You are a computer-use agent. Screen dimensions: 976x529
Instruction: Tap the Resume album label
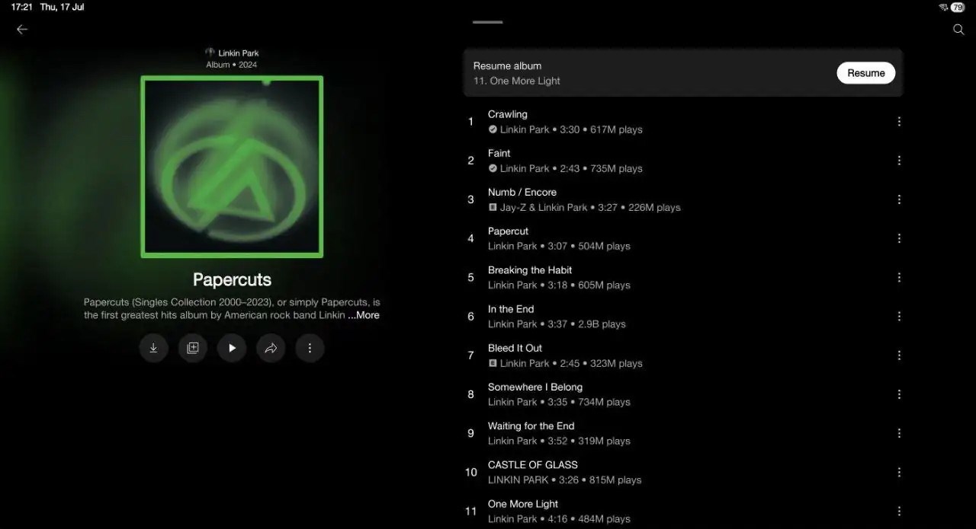point(507,66)
